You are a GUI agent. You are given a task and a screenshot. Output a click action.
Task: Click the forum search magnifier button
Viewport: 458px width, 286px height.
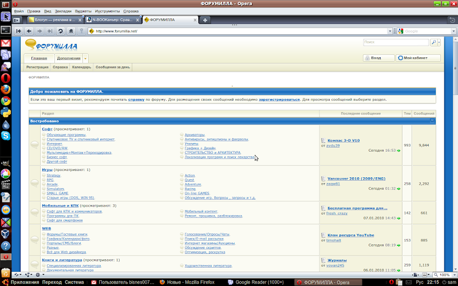pos(434,42)
